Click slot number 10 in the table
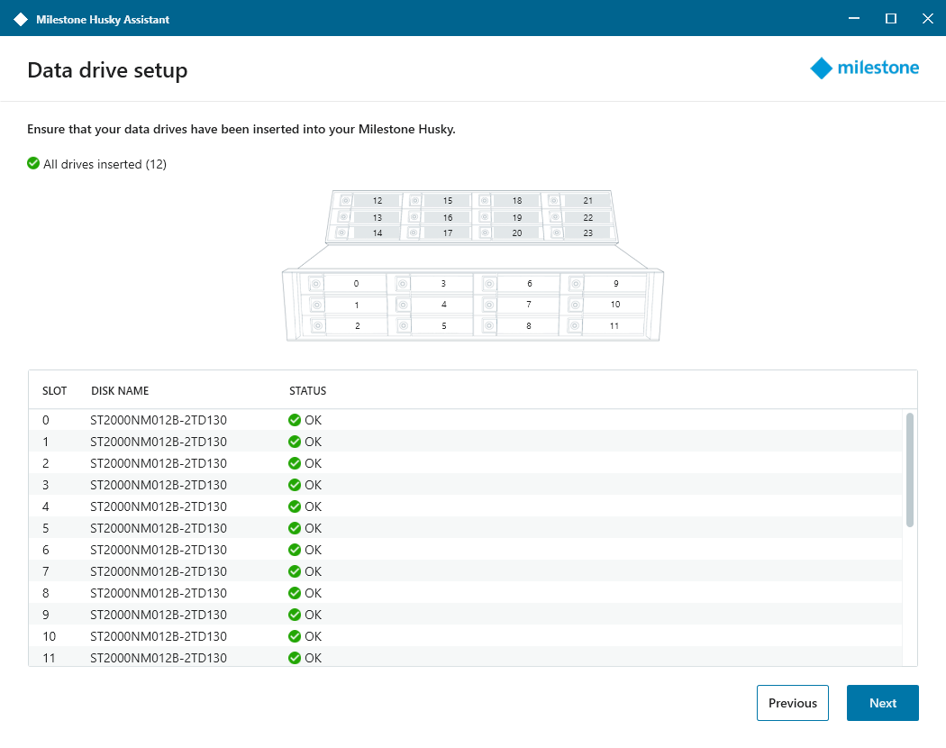 [50, 636]
